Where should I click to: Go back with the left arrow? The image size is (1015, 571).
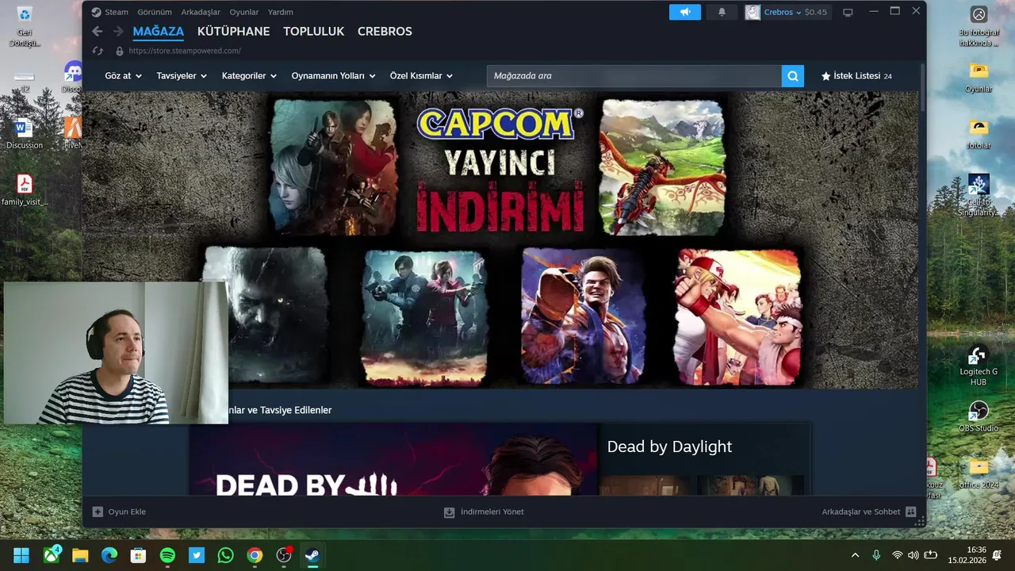click(97, 32)
